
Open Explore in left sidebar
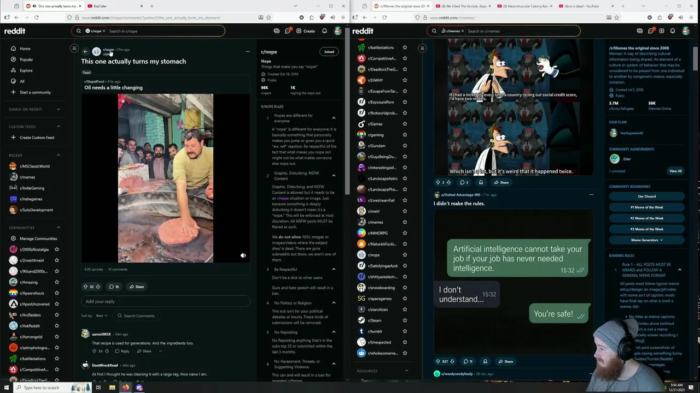[26, 70]
